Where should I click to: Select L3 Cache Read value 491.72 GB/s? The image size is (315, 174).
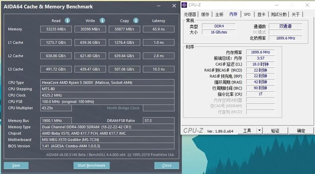click(56, 69)
